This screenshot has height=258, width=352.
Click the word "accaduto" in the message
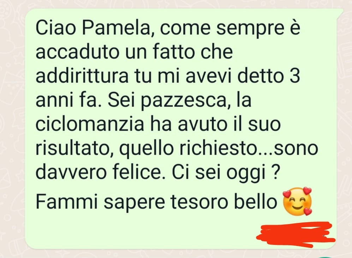77,52
